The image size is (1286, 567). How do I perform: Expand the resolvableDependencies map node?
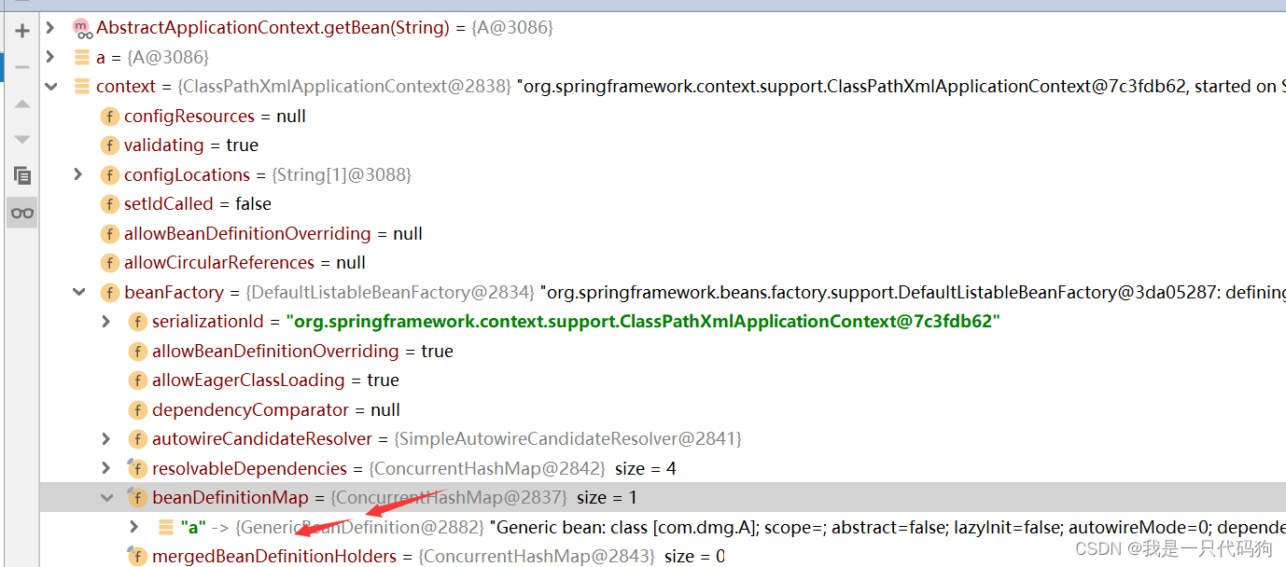105,467
